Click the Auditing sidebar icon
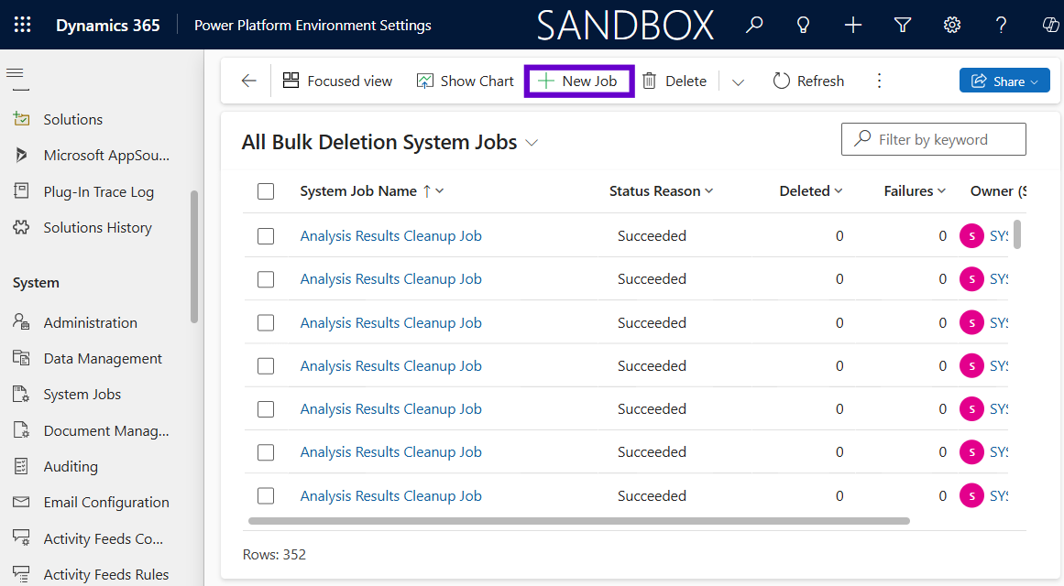1064x586 pixels. [21, 466]
